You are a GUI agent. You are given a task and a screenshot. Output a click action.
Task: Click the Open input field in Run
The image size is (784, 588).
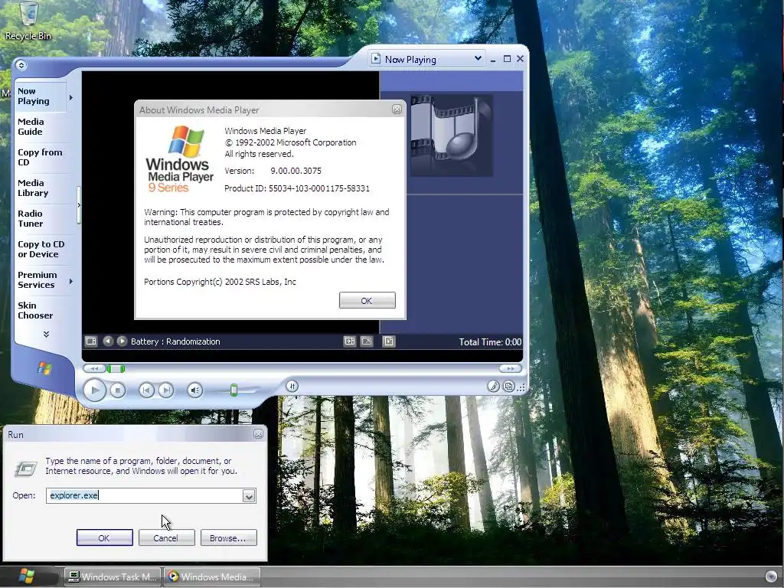tap(145, 495)
